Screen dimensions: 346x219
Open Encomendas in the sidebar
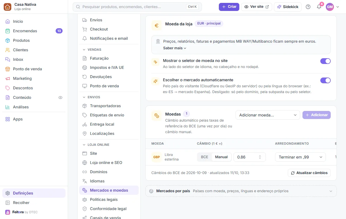point(34,31)
